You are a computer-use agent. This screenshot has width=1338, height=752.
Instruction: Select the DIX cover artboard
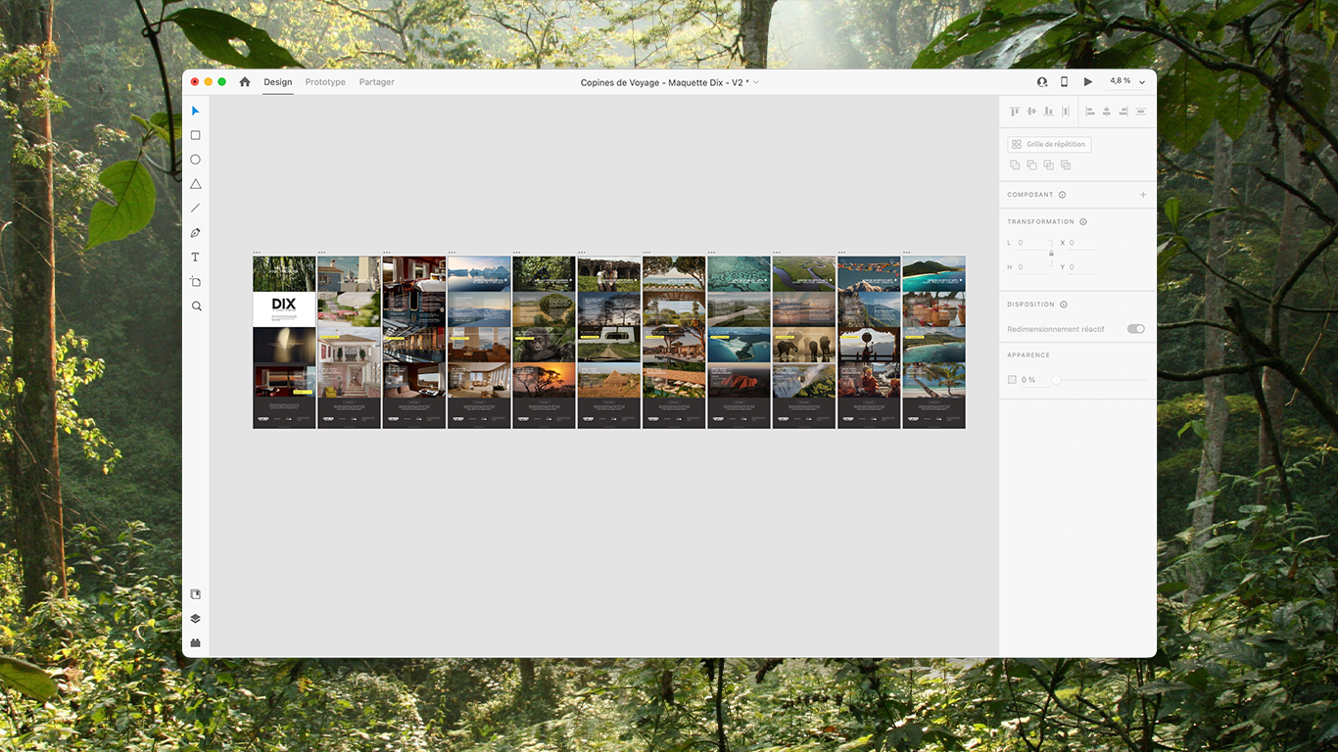(x=284, y=343)
